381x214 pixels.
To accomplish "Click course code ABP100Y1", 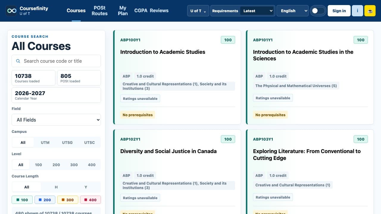I will pos(130,40).
